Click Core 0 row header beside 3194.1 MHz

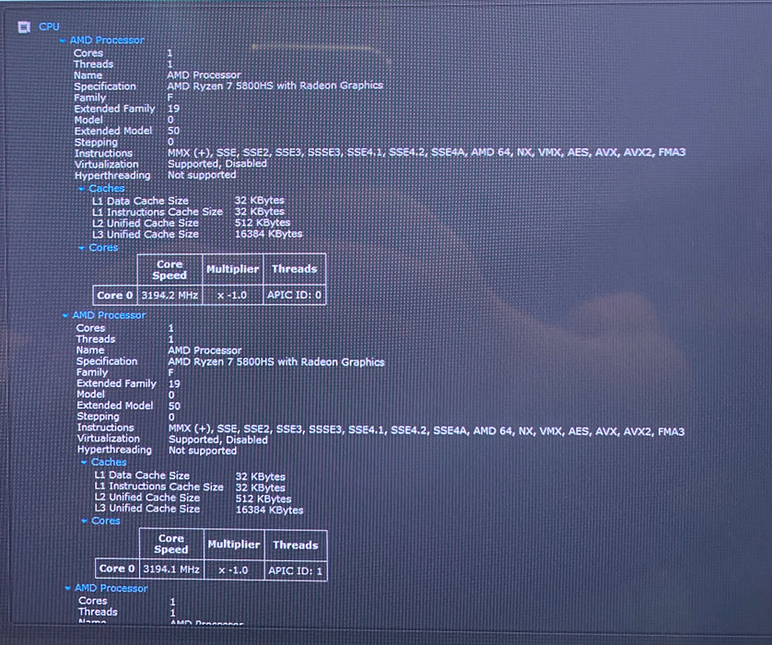117,569
